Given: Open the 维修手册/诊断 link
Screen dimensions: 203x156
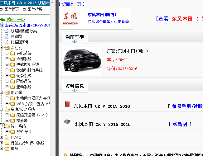Looking at the screenshot, I should pos(187,106).
